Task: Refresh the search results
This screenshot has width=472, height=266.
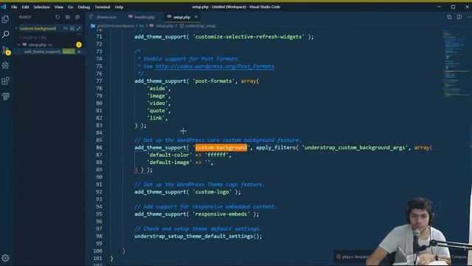Action: tap(58, 17)
